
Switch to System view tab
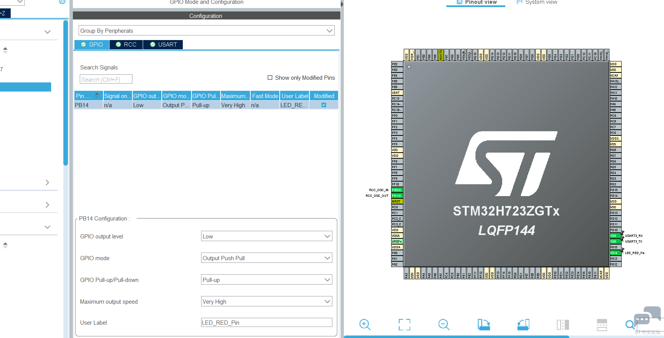tap(536, 2)
